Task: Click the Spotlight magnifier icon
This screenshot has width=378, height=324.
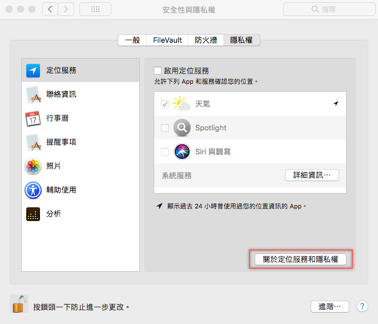Action: pos(182,128)
